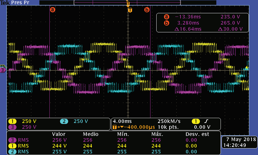Click cursor a marker above the graticule

pyautogui.click(x=52, y=10)
